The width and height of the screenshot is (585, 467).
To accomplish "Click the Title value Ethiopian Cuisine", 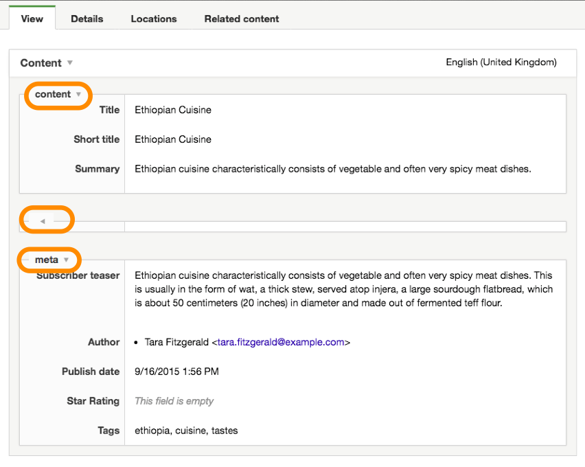I will 173,110.
